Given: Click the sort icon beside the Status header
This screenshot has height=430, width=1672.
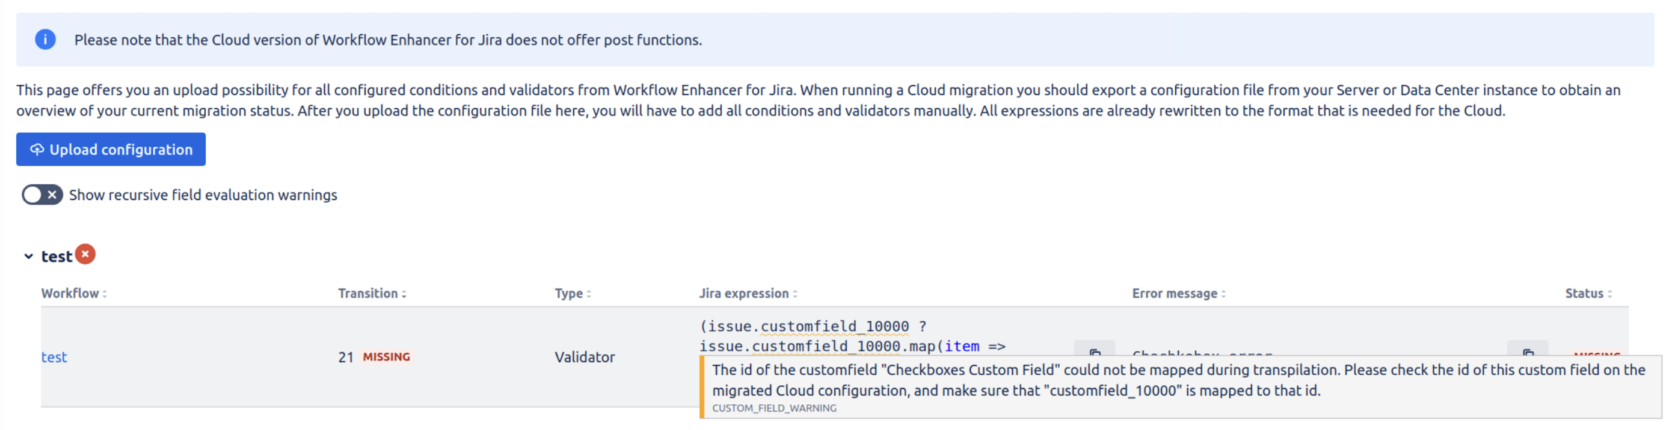Looking at the screenshot, I should point(1610,293).
